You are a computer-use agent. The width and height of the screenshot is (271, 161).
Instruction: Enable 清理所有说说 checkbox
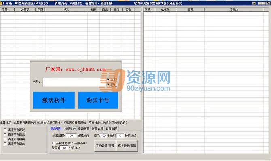point(5,130)
